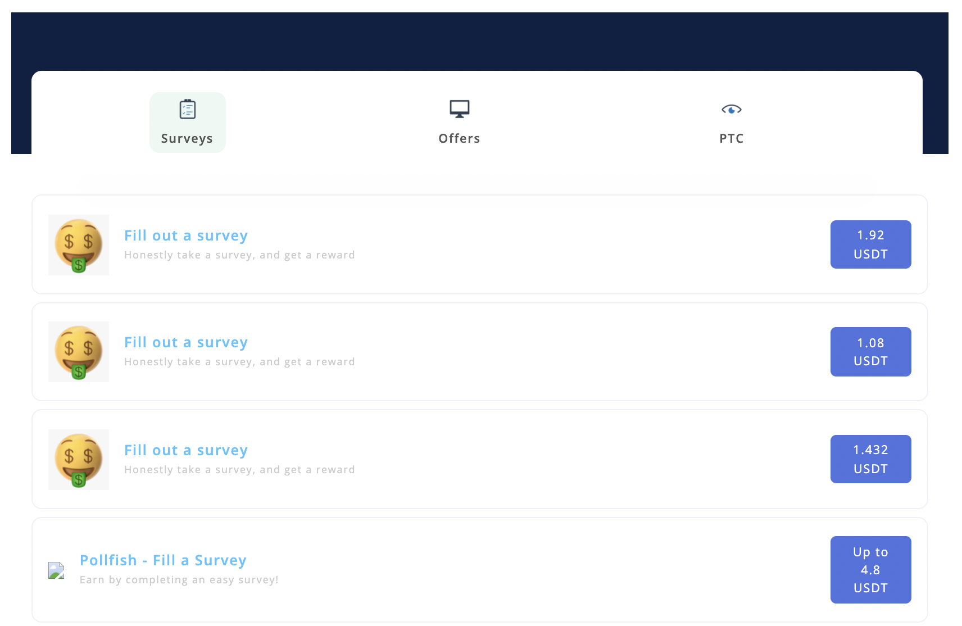The image size is (962, 626).
Task: Open 'Fill out a survey' link paying 1.92 USDT
Action: point(186,235)
